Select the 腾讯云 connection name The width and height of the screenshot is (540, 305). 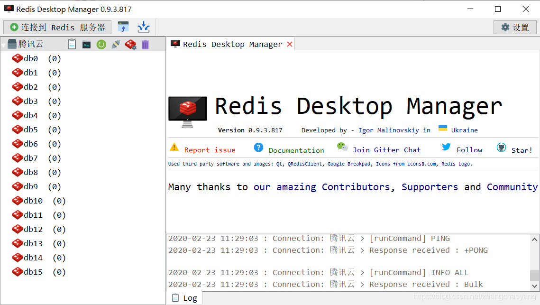point(31,44)
